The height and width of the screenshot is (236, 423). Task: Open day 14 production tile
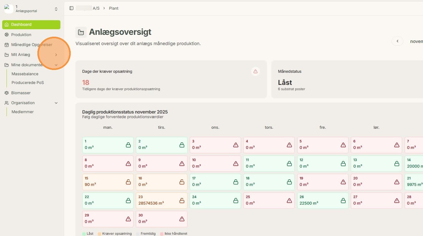pyautogui.click(x=414, y=163)
